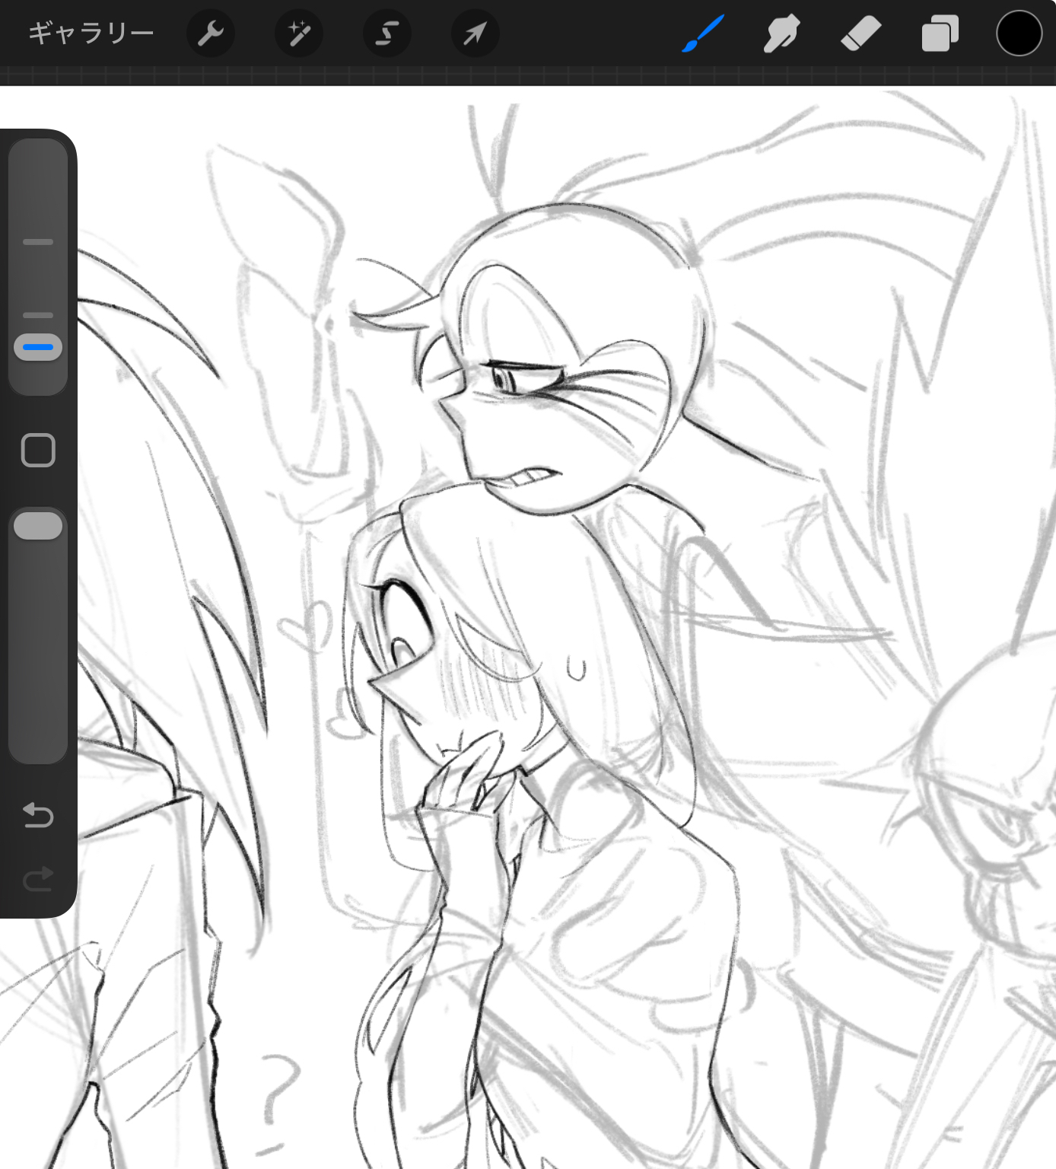The image size is (1056, 1169).
Task: Tap the top character's drawn eye
Action: [x=504, y=377]
